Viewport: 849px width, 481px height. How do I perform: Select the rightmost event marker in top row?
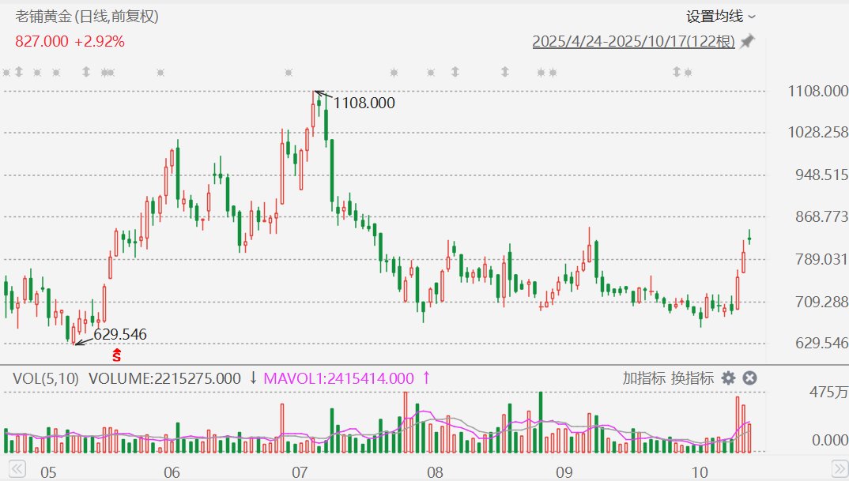point(688,73)
